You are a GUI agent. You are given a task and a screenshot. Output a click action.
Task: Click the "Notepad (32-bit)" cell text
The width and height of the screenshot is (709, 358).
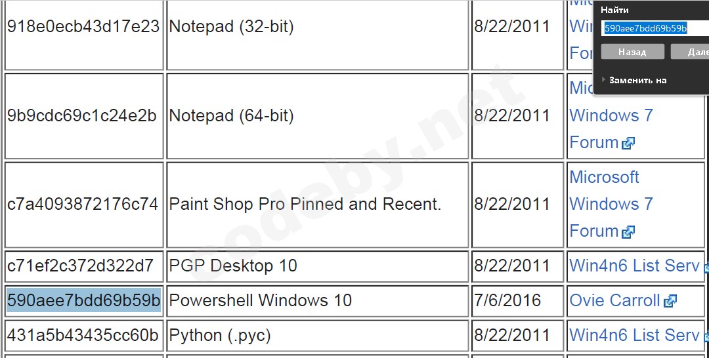(x=231, y=26)
